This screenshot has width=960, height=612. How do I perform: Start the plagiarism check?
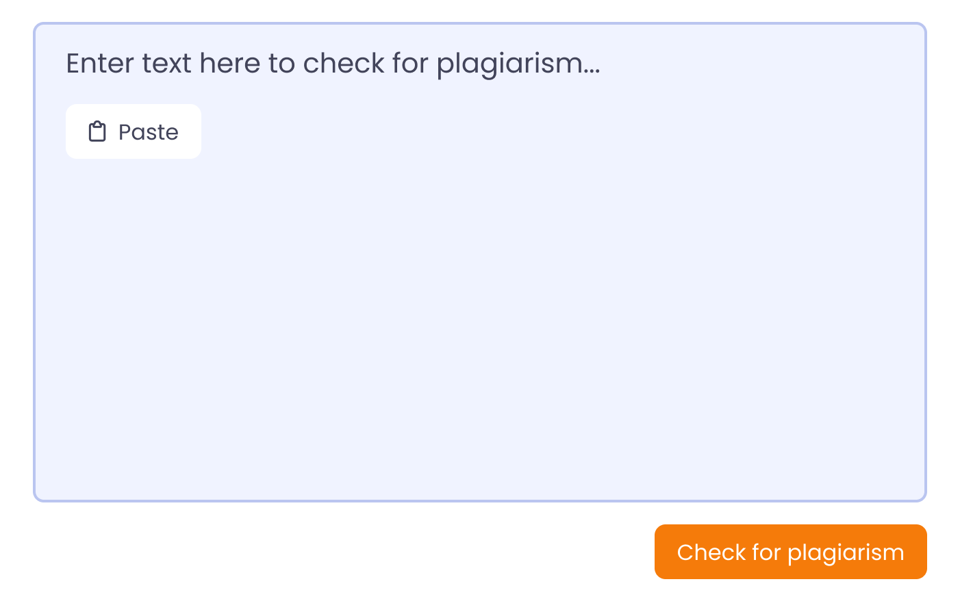(x=790, y=552)
